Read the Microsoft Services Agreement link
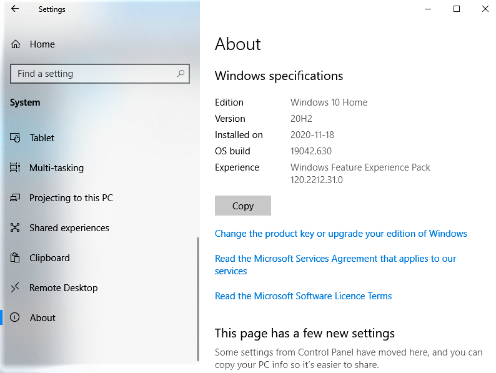This screenshot has width=496, height=373. (335, 264)
